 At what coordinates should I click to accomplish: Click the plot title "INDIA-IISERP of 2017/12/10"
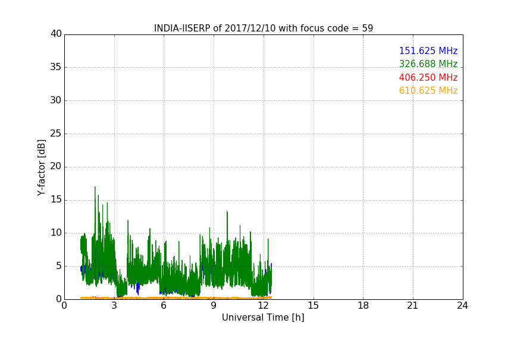215,28
